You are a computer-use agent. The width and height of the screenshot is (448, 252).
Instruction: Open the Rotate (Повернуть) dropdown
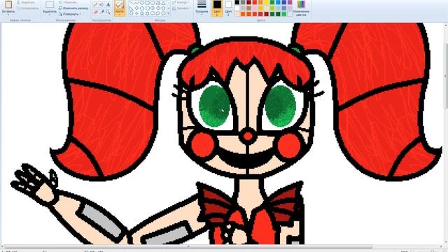tap(70, 14)
